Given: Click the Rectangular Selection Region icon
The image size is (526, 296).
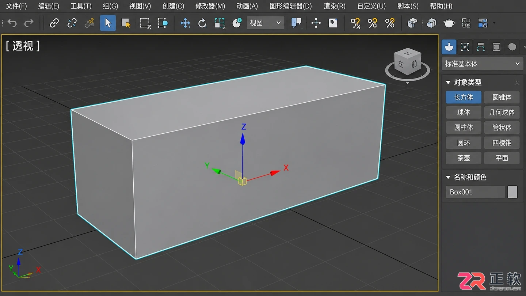Looking at the screenshot, I should 145,23.
